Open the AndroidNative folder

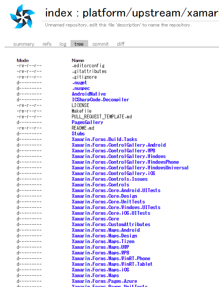(x=89, y=94)
